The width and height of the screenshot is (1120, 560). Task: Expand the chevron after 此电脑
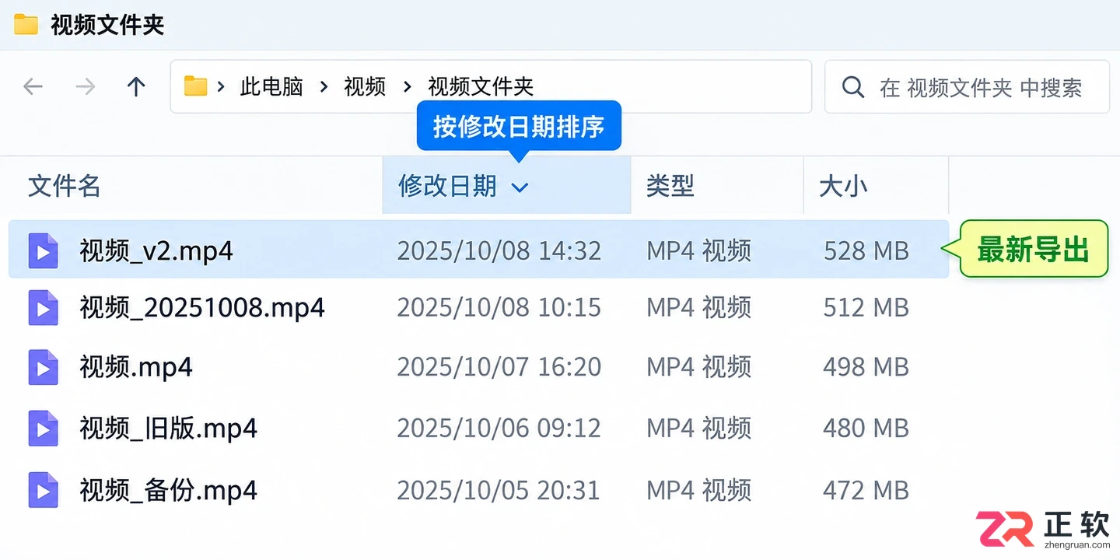point(324,87)
